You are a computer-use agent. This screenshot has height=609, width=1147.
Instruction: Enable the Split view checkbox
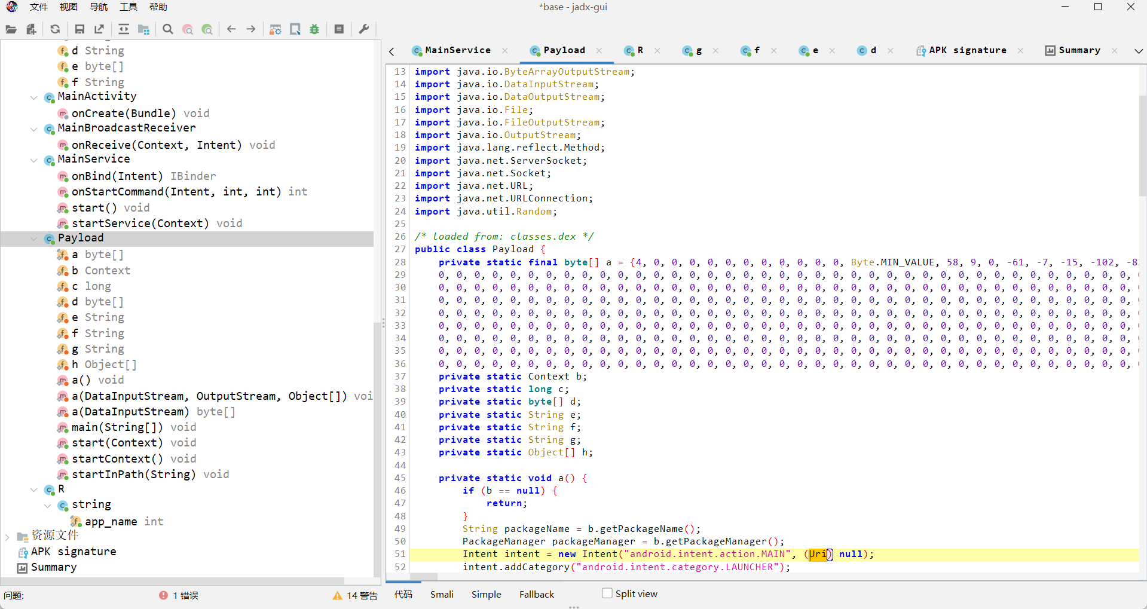607,593
